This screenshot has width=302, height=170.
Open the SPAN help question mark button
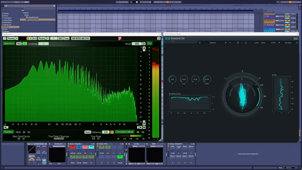tap(5, 38)
